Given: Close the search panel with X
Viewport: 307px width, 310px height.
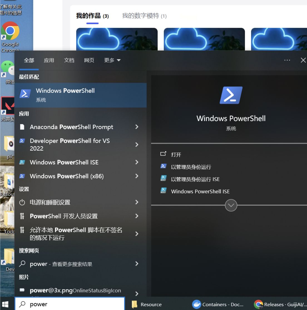Looking at the screenshot, I should point(303,60).
